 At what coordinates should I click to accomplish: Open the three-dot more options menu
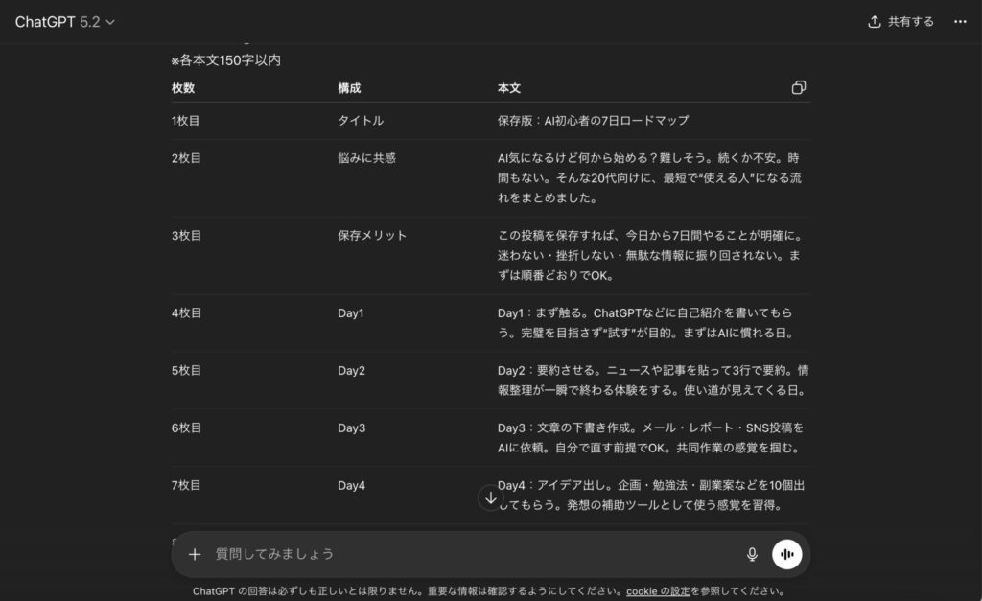pyautogui.click(x=960, y=22)
